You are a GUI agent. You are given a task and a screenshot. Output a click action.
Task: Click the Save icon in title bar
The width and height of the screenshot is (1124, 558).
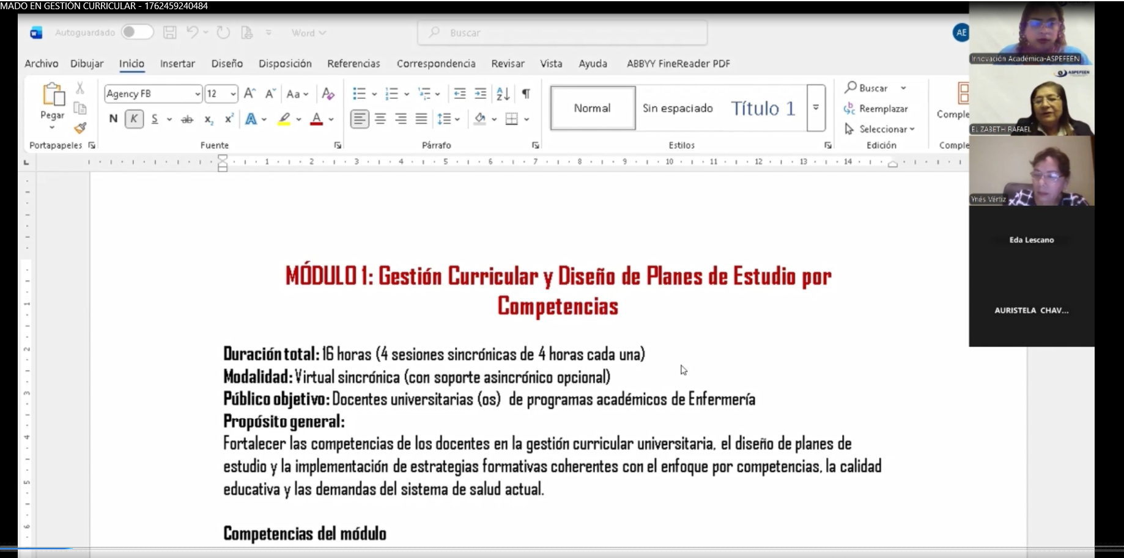[170, 33]
